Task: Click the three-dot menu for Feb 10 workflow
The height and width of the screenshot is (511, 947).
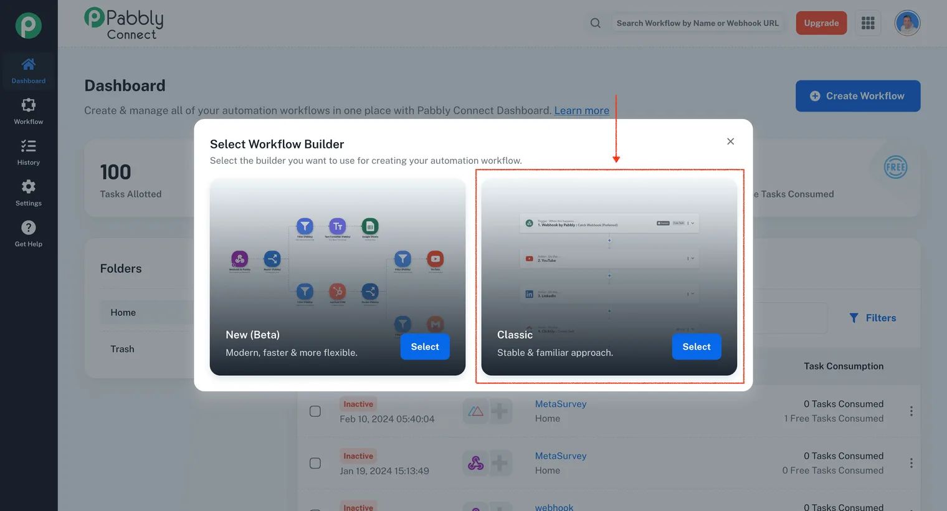Action: 911,411
